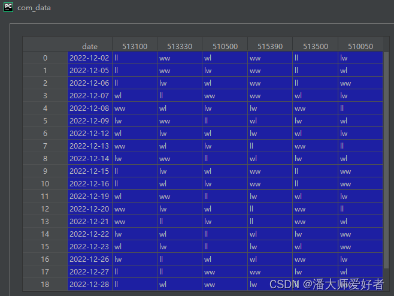This screenshot has height=296, width=394.
Task: Click 513100 cell in 2022-12-08 row
Action: [135, 108]
